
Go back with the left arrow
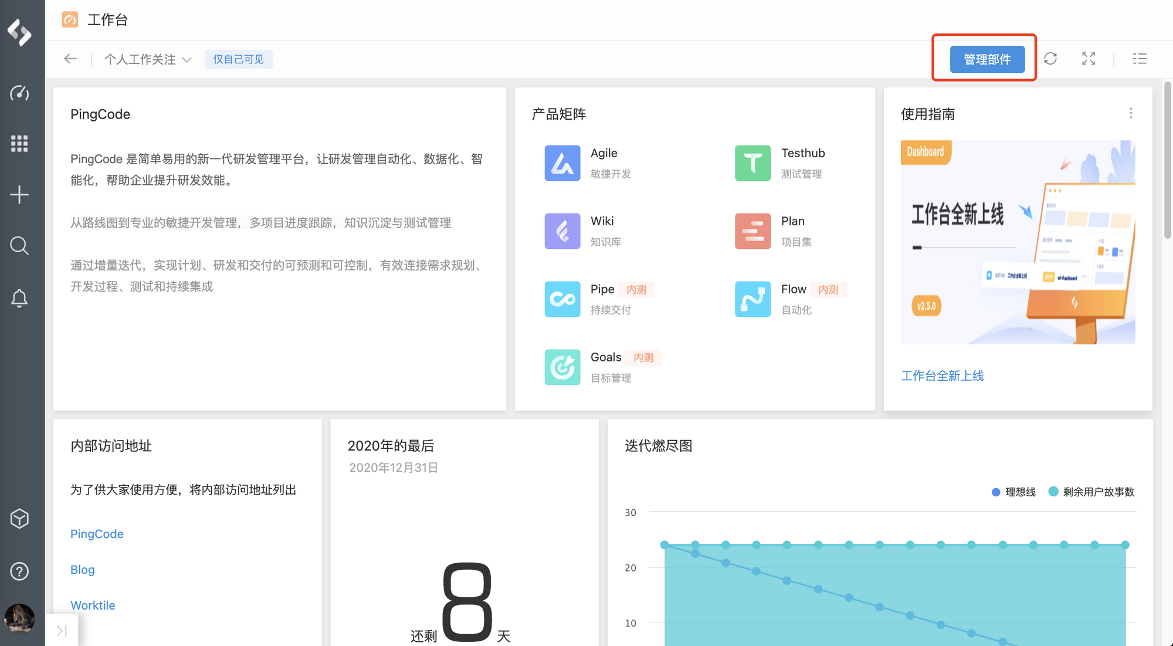pos(70,59)
